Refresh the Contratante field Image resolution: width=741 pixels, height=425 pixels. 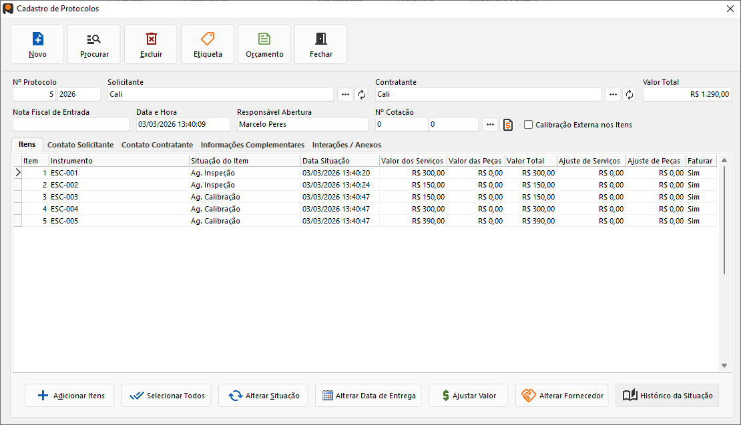coord(629,95)
